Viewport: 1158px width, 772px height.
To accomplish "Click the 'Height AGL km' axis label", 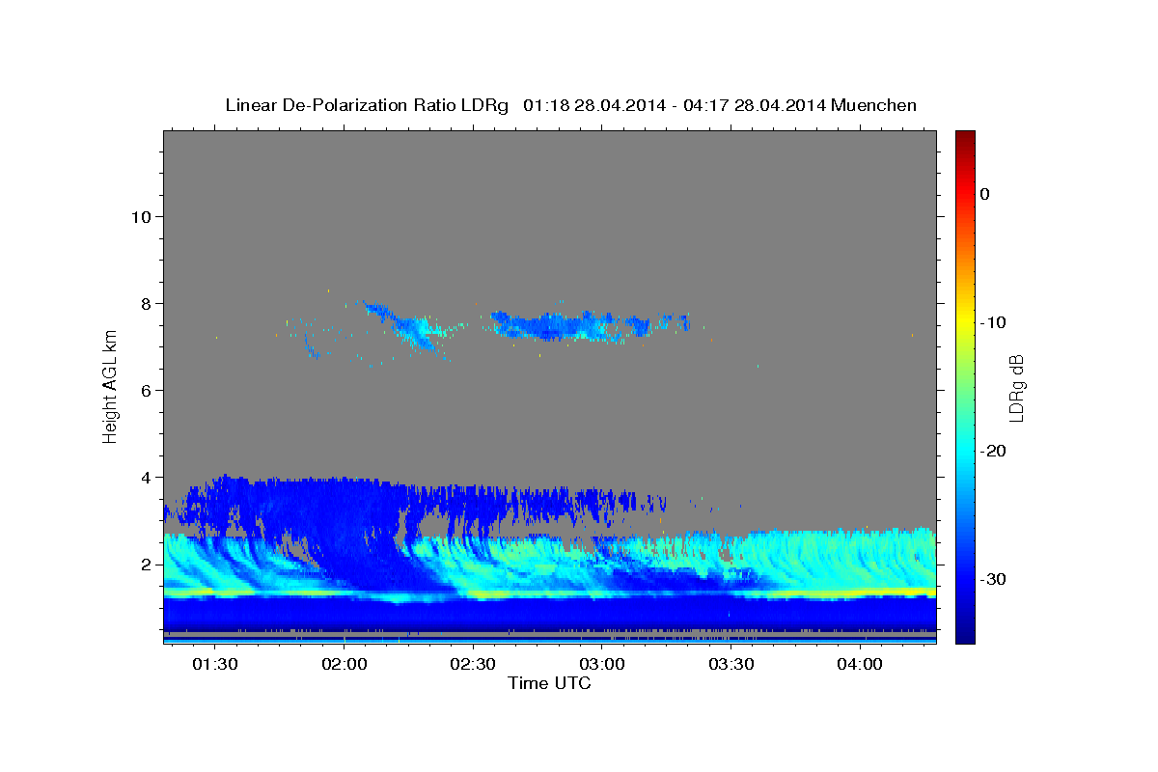I will click(111, 386).
